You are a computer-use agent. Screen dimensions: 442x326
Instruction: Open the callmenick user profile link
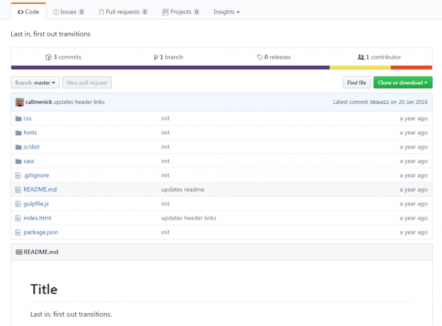tap(38, 102)
